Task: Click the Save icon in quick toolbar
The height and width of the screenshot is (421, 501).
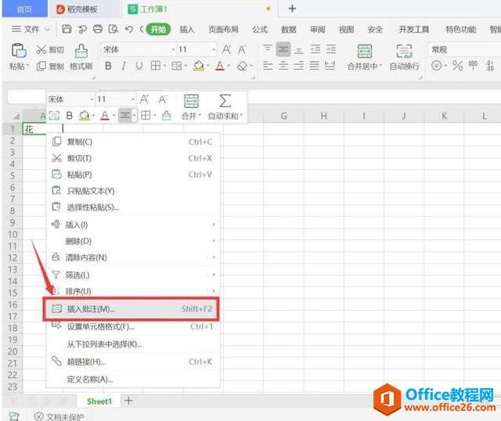Action: [x=67, y=29]
